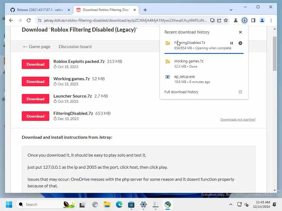
Task: Click the address bar URL
Action: coord(125,20)
